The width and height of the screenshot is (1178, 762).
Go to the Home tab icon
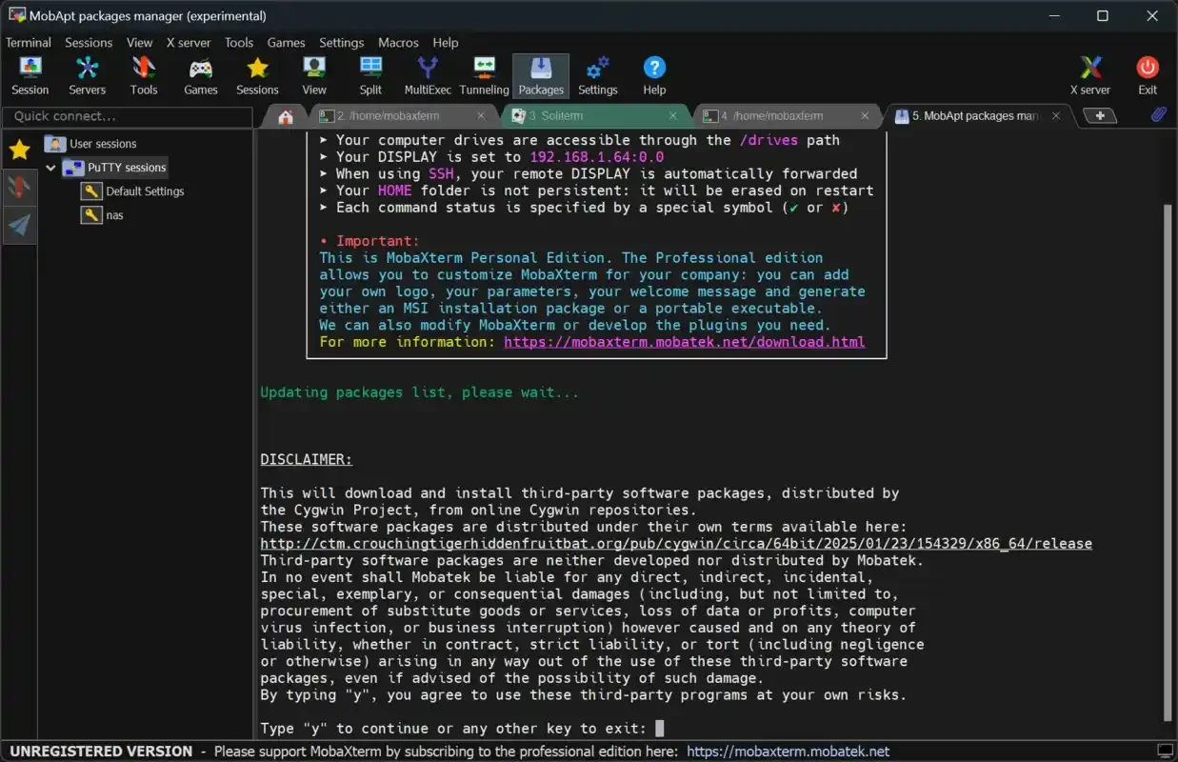(x=285, y=116)
